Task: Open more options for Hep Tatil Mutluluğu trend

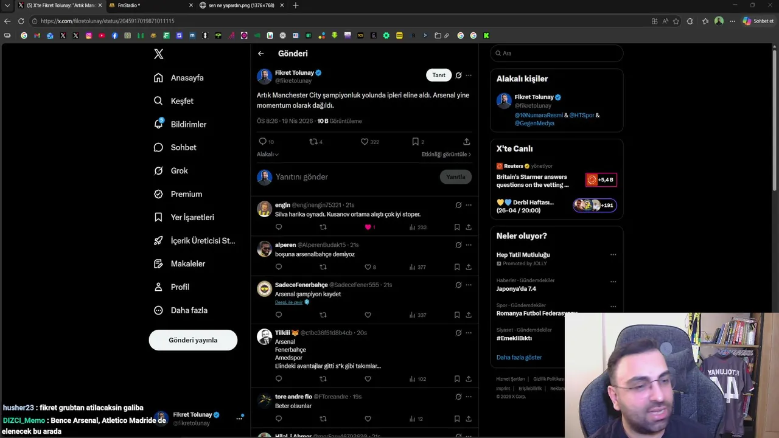Action: click(x=613, y=255)
